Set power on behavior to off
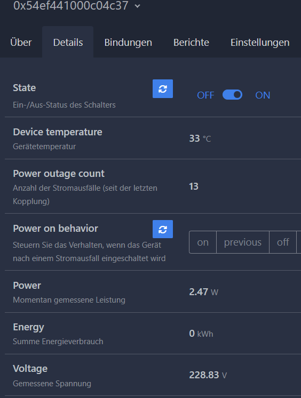The image size is (301, 398). (x=283, y=242)
